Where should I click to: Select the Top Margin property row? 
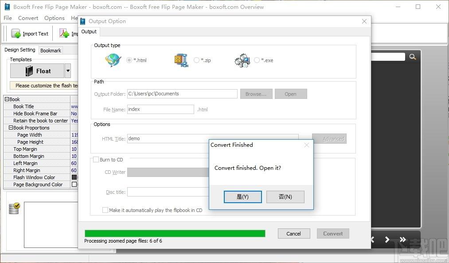point(41,149)
